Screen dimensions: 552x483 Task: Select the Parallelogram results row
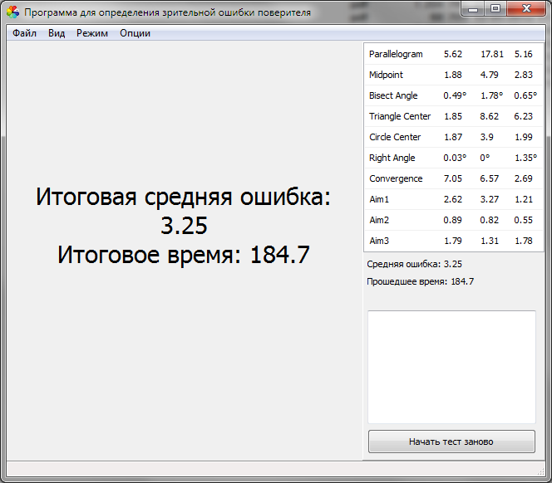point(396,54)
